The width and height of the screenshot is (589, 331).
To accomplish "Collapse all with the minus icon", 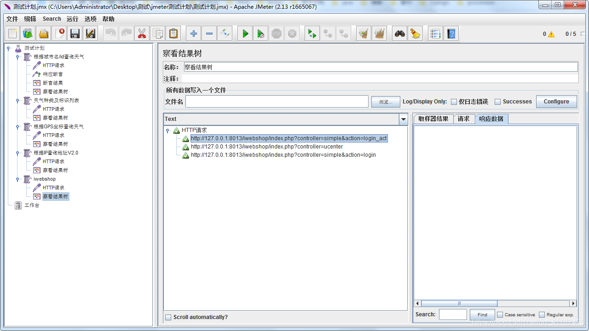I will [x=209, y=34].
